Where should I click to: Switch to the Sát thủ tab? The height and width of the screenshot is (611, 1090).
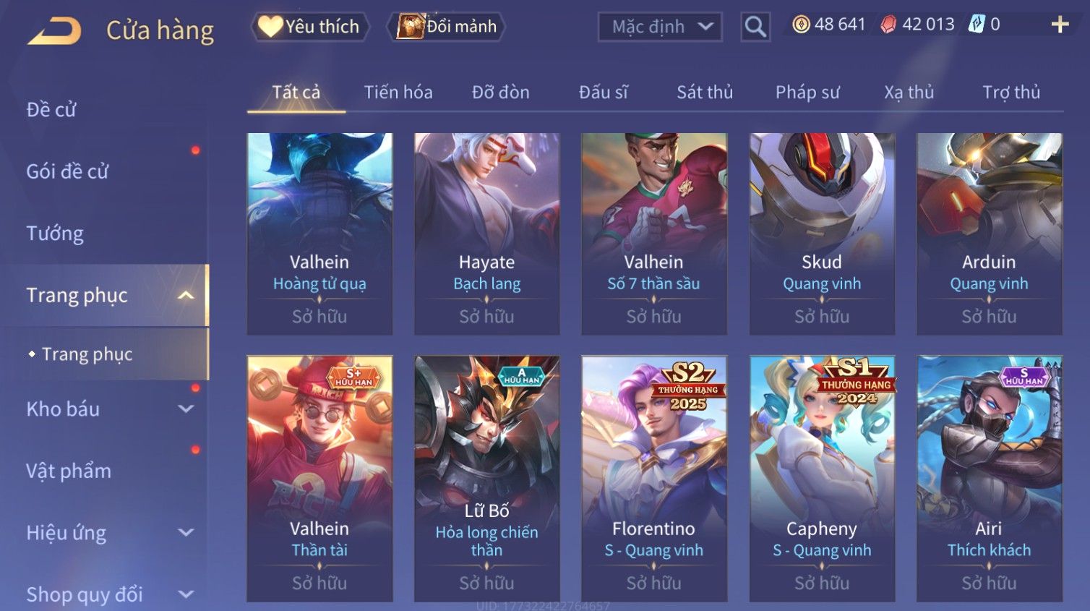coord(705,93)
